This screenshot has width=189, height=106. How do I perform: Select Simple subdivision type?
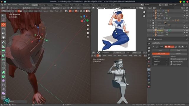[x=178, y=54]
